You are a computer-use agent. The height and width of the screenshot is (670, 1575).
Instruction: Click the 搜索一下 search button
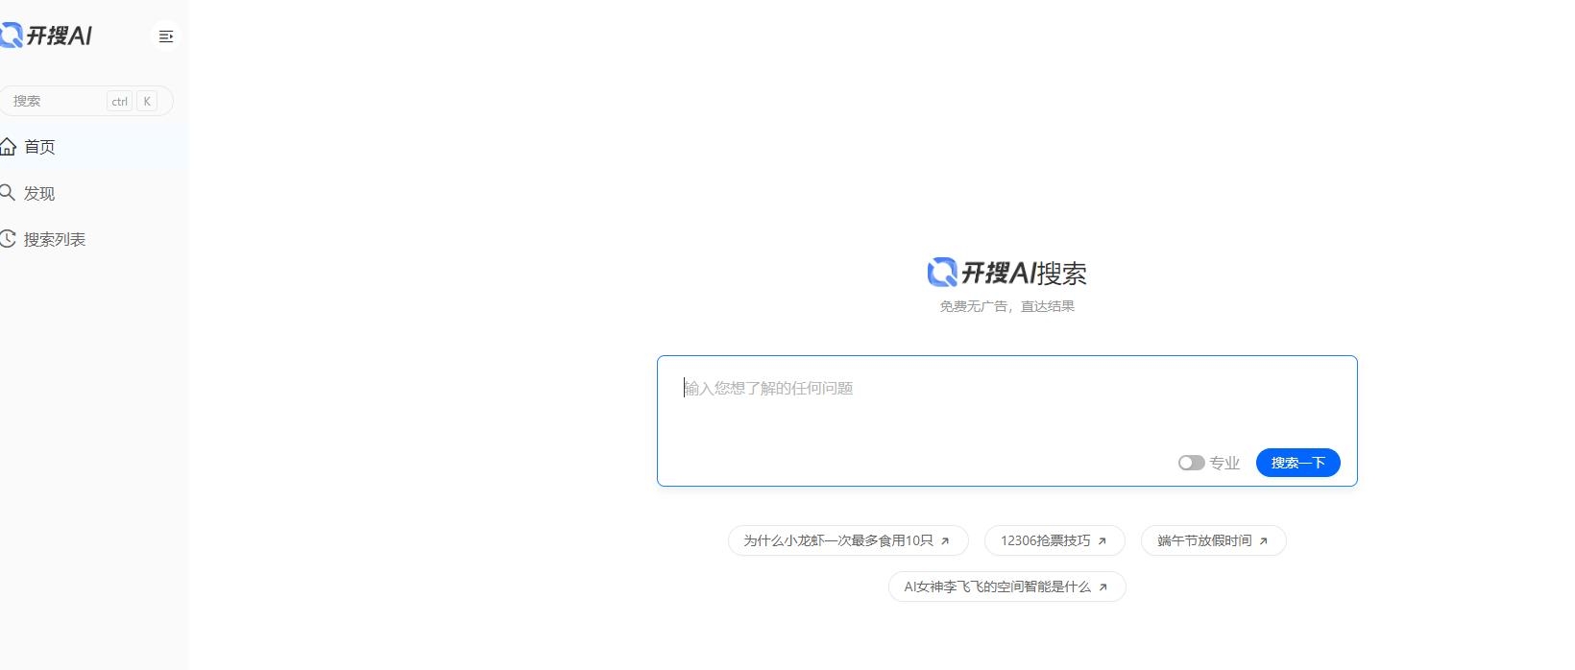(x=1298, y=463)
